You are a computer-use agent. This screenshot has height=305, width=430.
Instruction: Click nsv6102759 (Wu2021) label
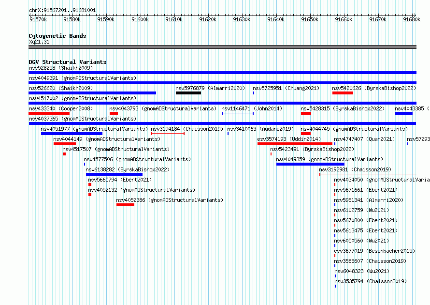pyautogui.click(x=361, y=210)
